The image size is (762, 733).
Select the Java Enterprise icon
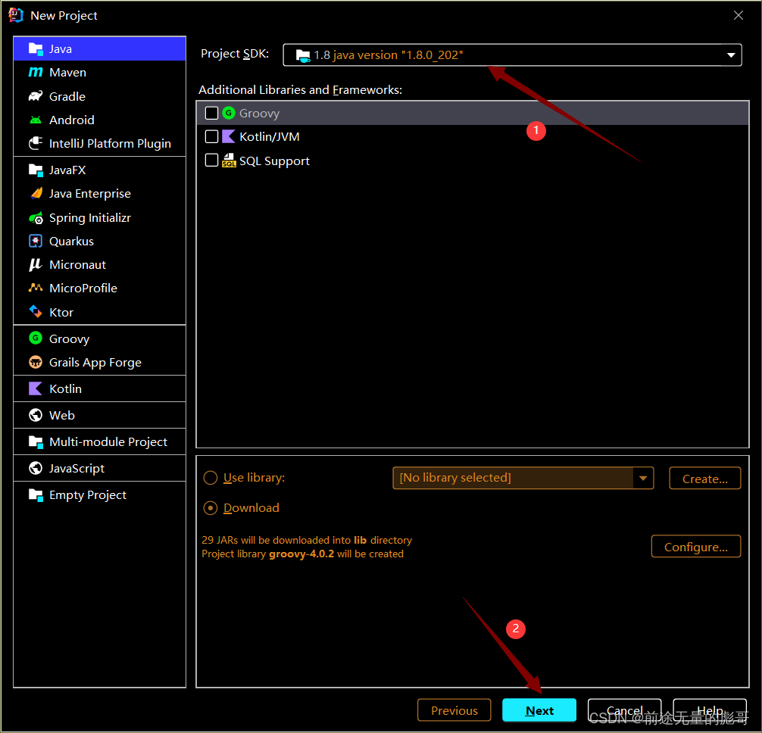pyautogui.click(x=36, y=193)
